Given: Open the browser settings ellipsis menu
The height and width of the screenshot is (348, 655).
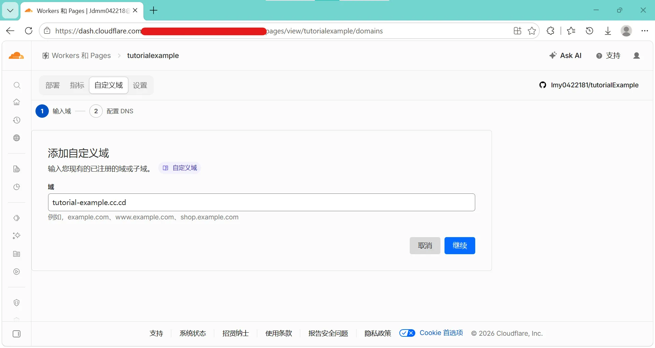Looking at the screenshot, I should pos(644,31).
